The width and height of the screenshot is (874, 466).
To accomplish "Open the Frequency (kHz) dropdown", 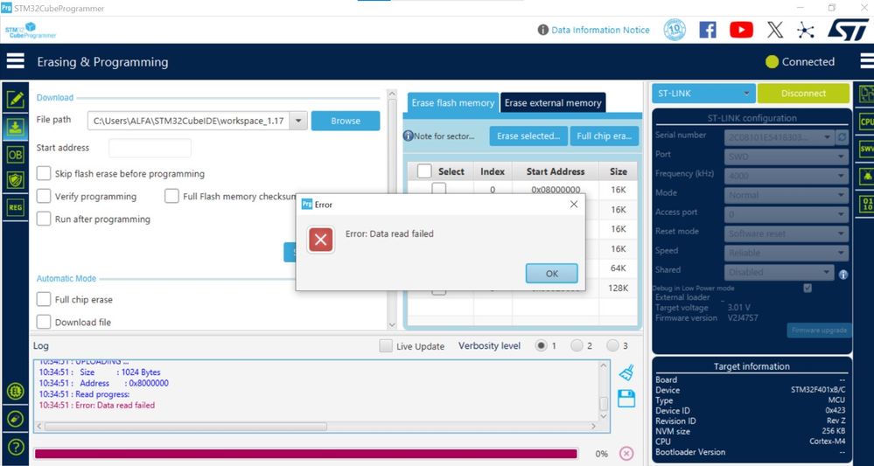I will 787,176.
